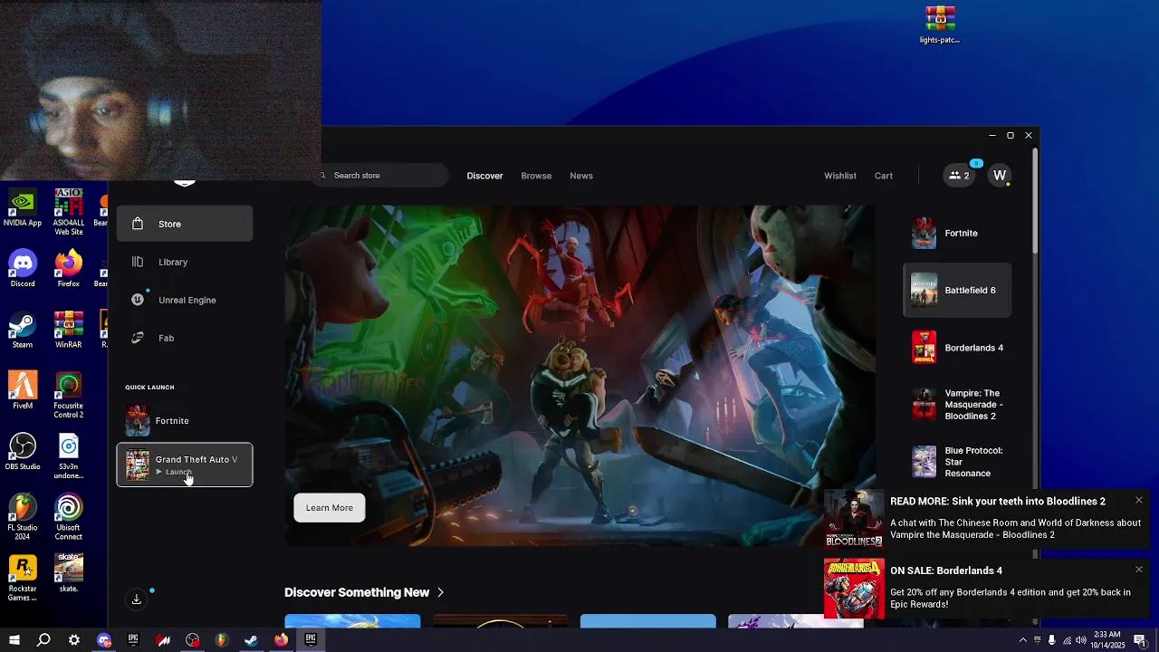Open the W profile avatar menu
The image size is (1159, 652).
[x=1000, y=176]
